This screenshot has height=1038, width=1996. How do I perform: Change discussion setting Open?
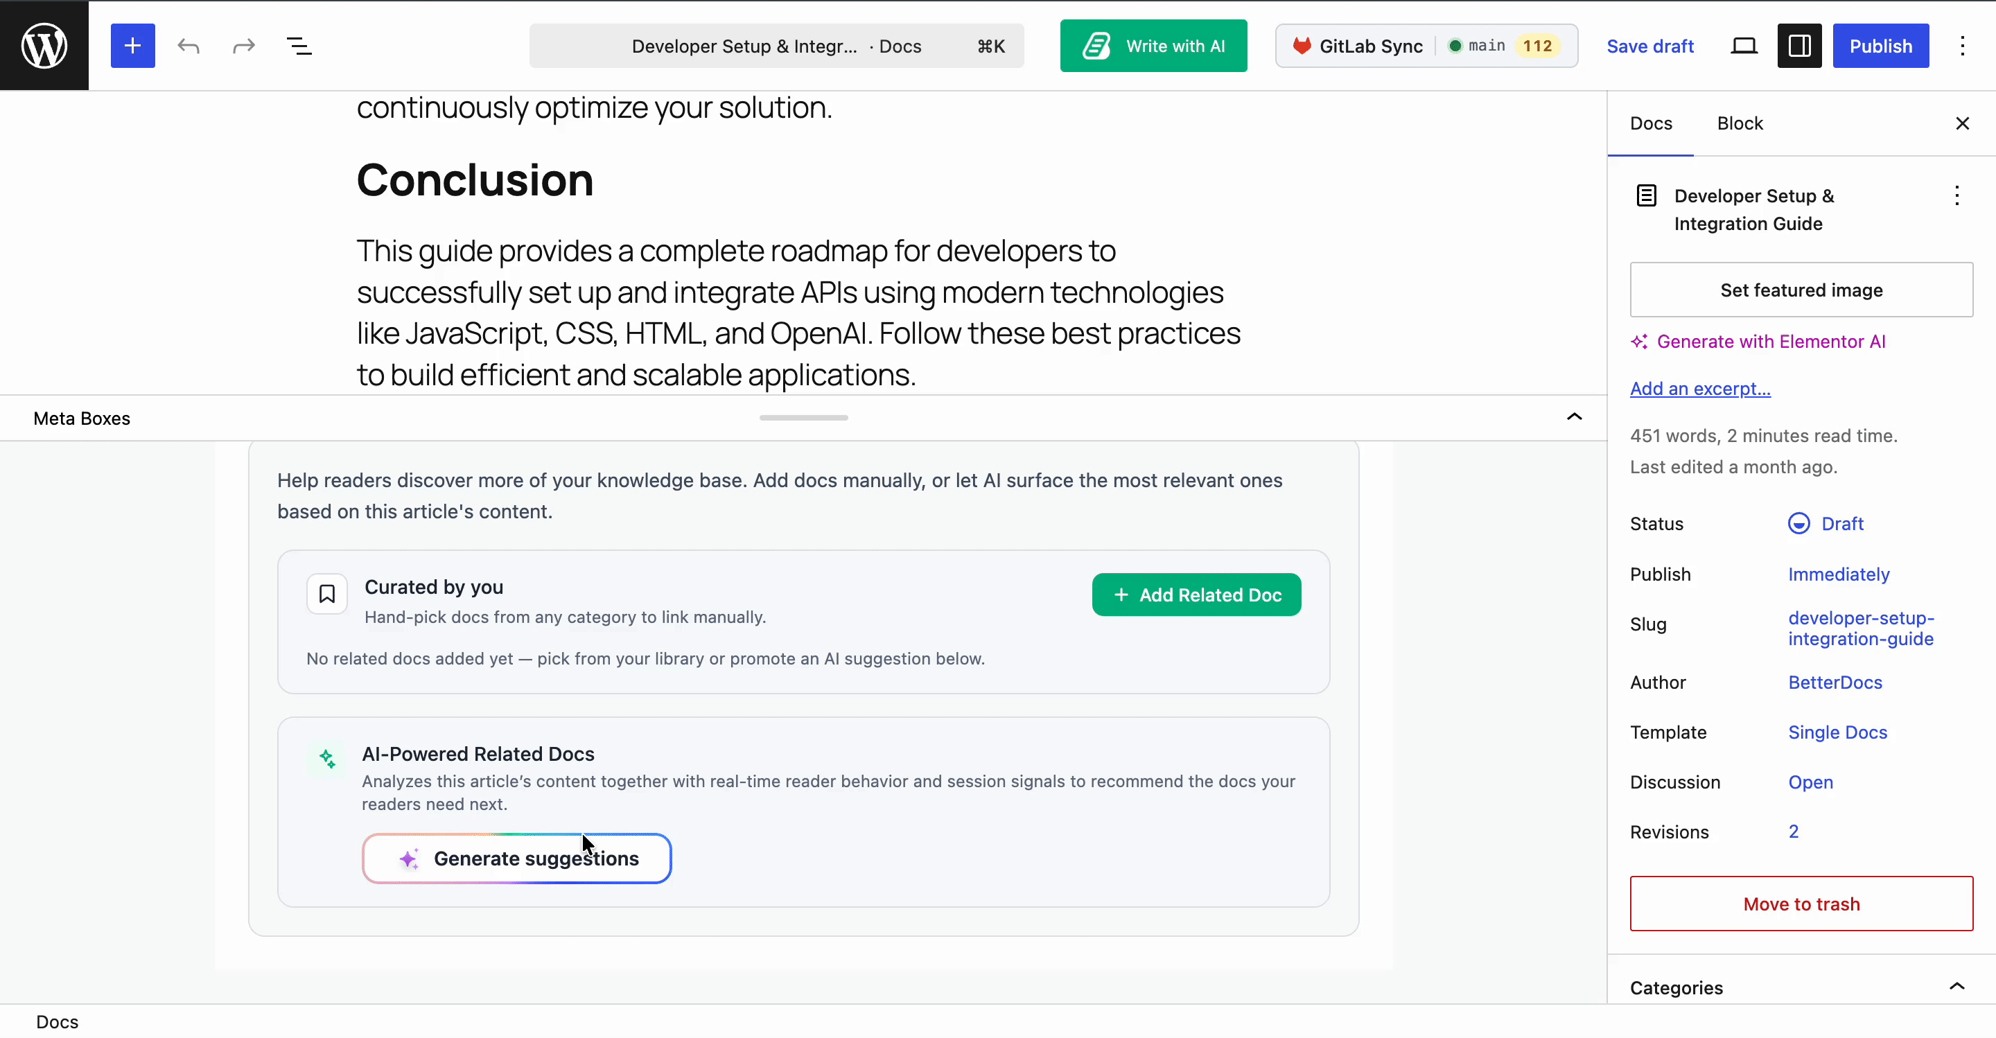point(1810,782)
